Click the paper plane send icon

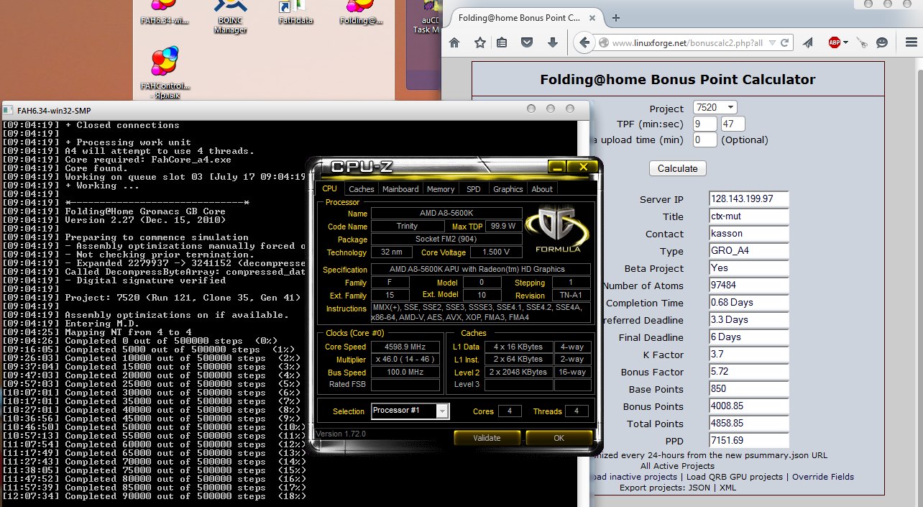(808, 43)
